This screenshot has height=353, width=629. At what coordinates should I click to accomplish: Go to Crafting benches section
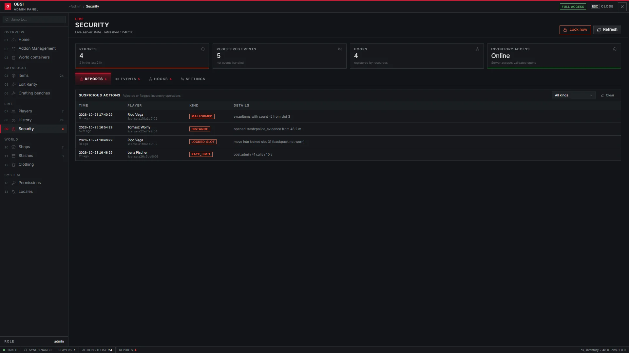click(x=33, y=93)
